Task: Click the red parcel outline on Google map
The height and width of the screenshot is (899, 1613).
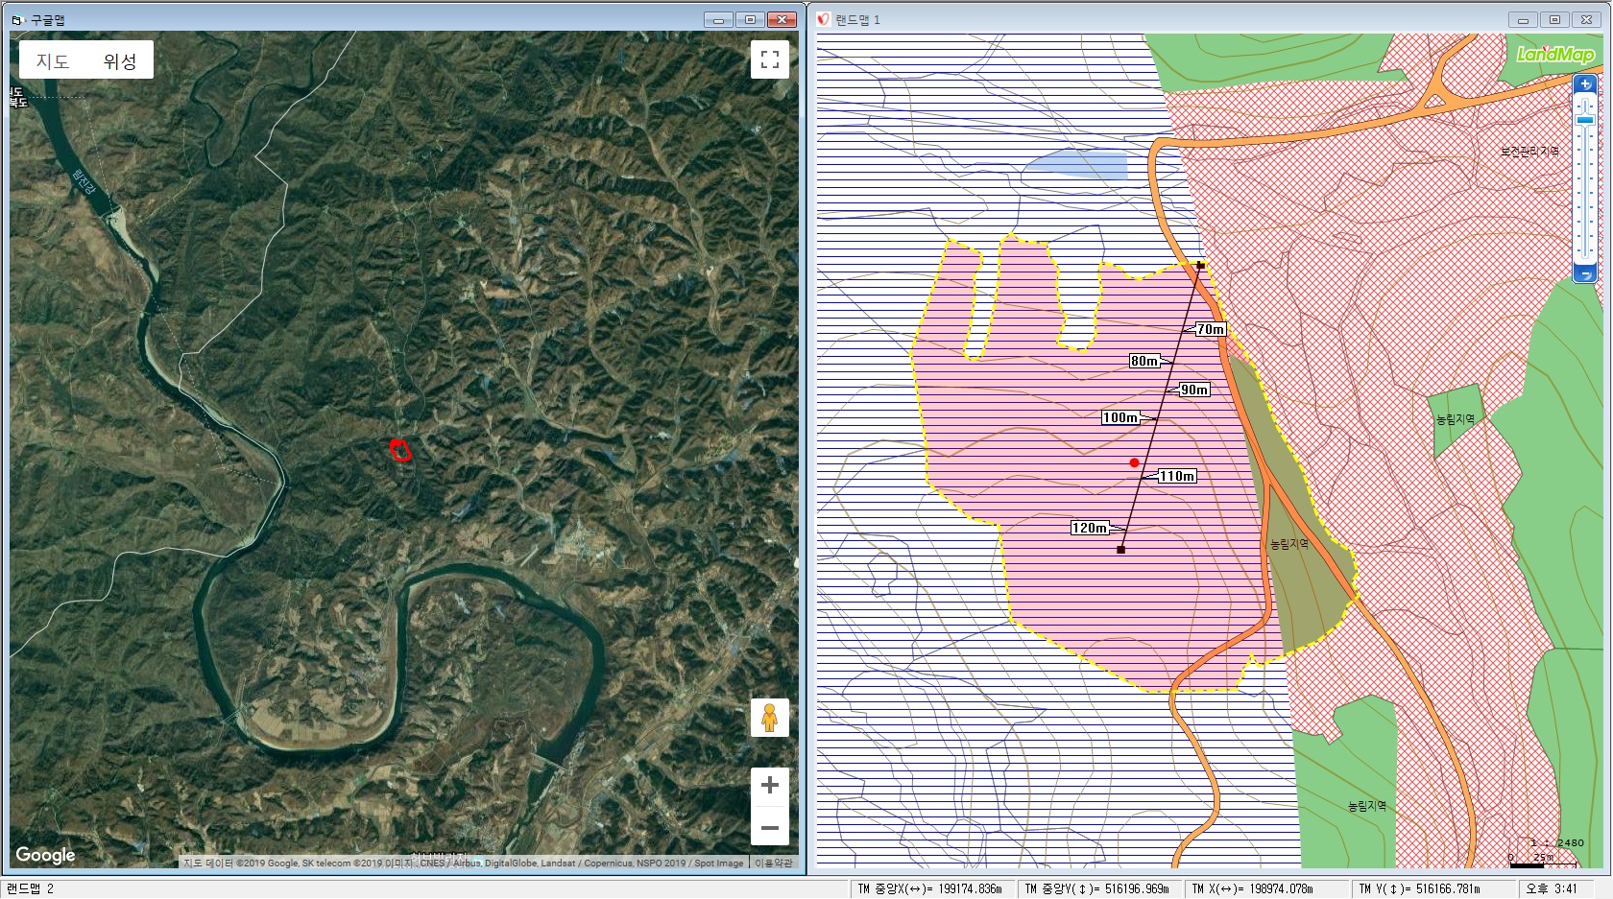Action: coord(400,450)
